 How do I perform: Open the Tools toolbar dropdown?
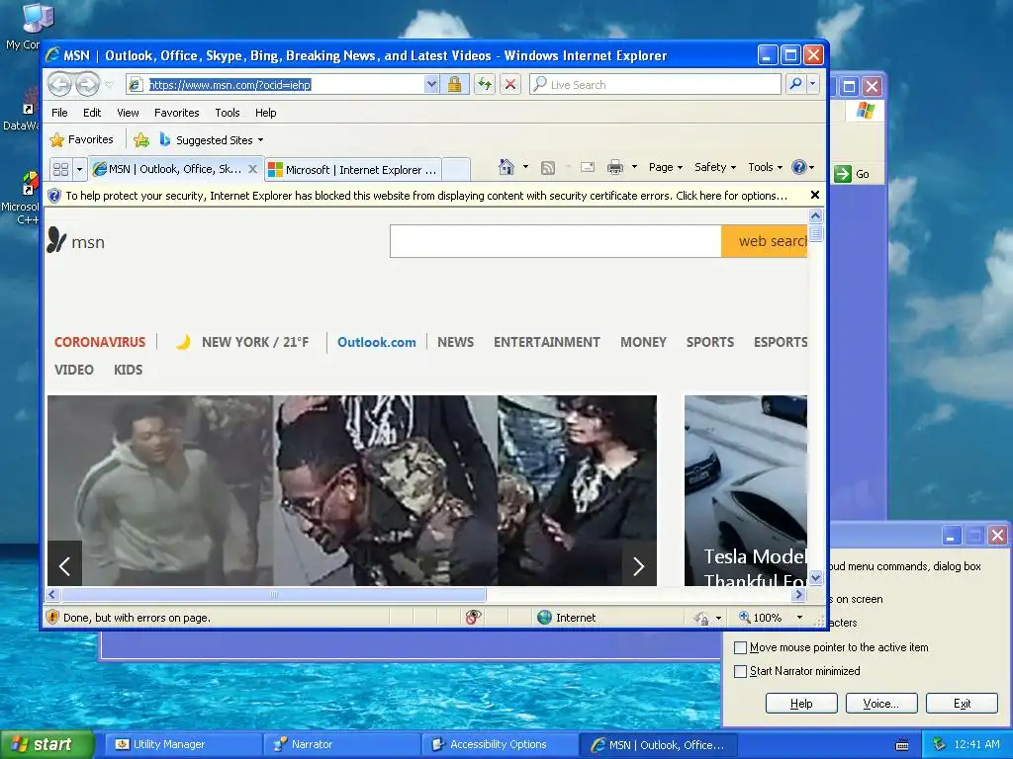click(x=765, y=167)
